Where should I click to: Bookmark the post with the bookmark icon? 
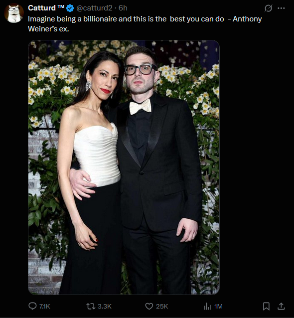pos(266,306)
